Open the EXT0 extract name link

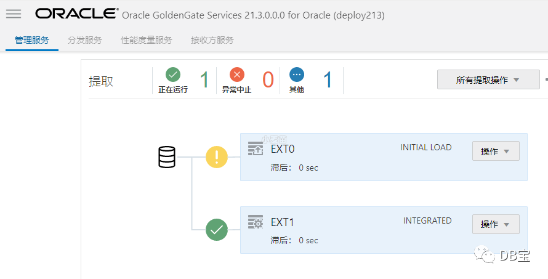pyautogui.click(x=284, y=148)
